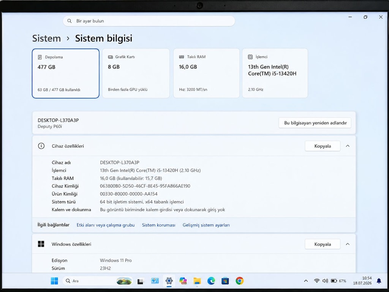The width and height of the screenshot is (389, 292).
Task: Collapse the Cihaz özellikleri section
Action: (348, 146)
